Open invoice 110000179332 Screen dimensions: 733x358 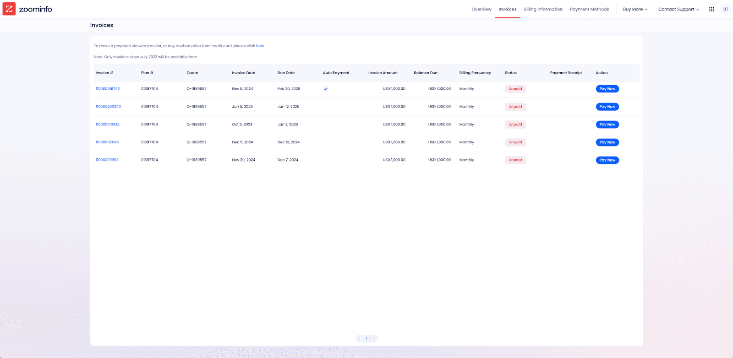pos(107,125)
